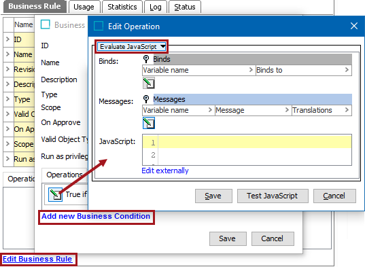
Task: Click Cancel in the Business dialog
Action: [x=273, y=238]
